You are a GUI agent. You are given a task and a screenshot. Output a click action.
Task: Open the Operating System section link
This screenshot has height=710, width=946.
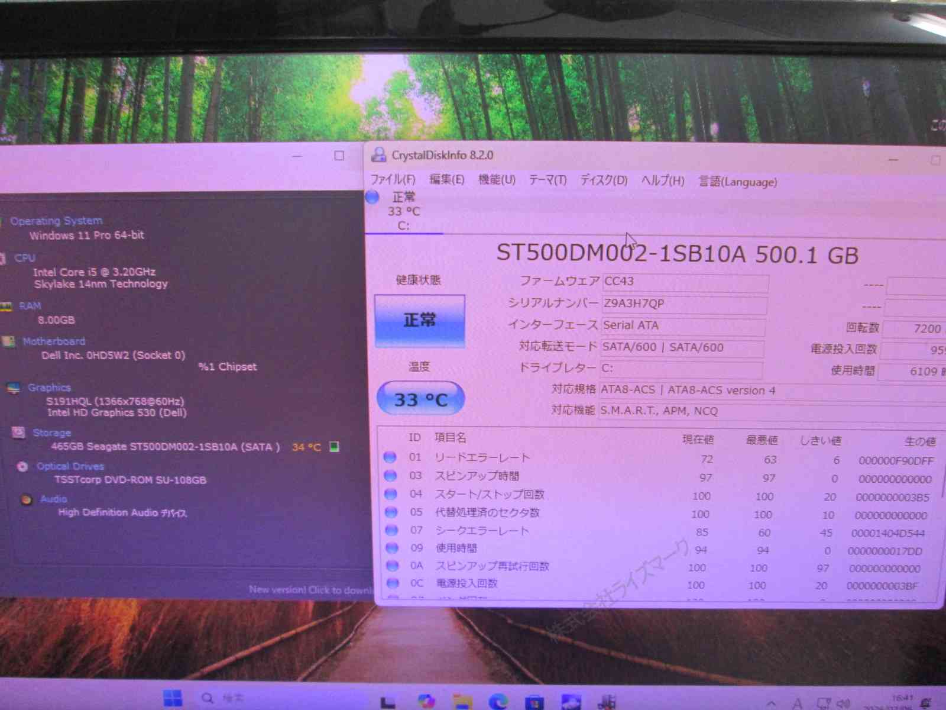(56, 221)
